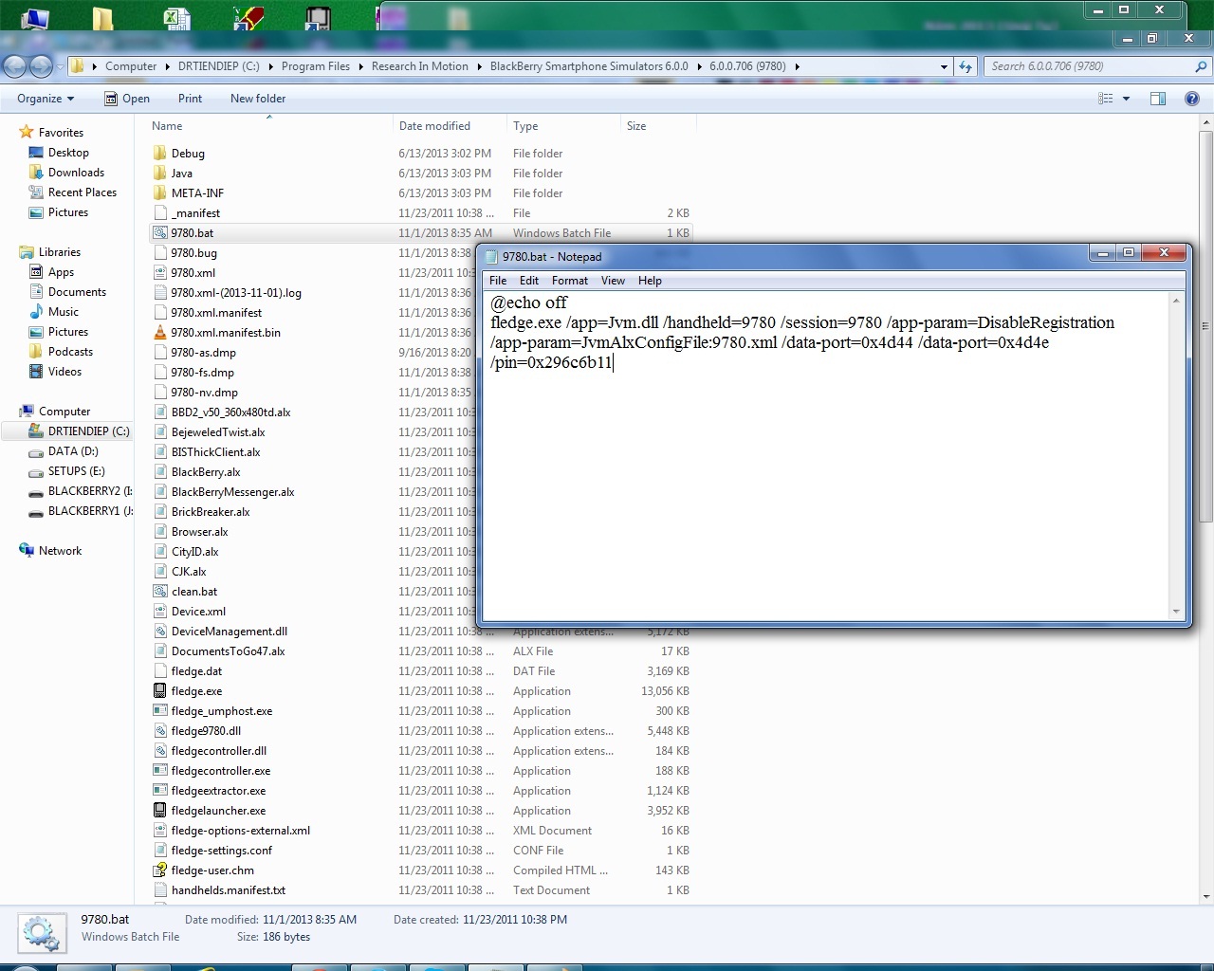Open Desktop in Favorites

click(x=68, y=153)
